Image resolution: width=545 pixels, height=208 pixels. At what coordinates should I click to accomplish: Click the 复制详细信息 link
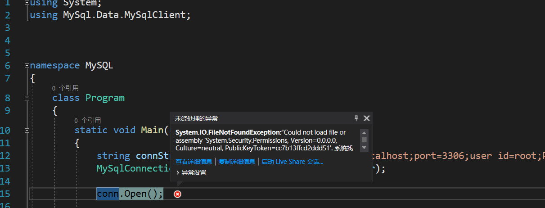[237, 162]
